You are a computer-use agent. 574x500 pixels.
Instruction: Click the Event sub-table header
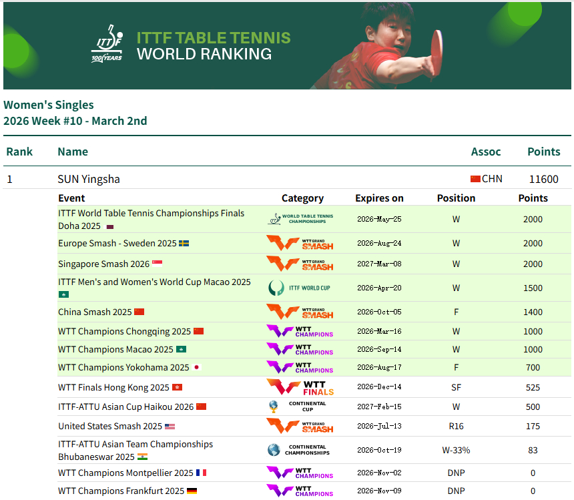pos(71,198)
